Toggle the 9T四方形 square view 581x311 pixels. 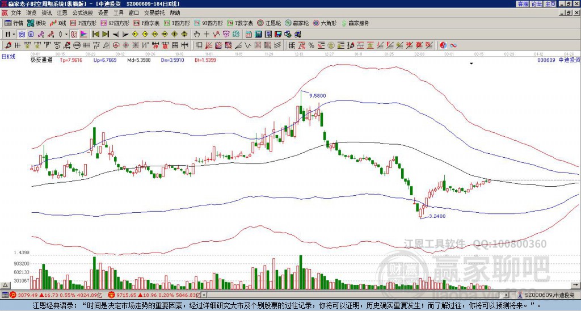point(208,23)
